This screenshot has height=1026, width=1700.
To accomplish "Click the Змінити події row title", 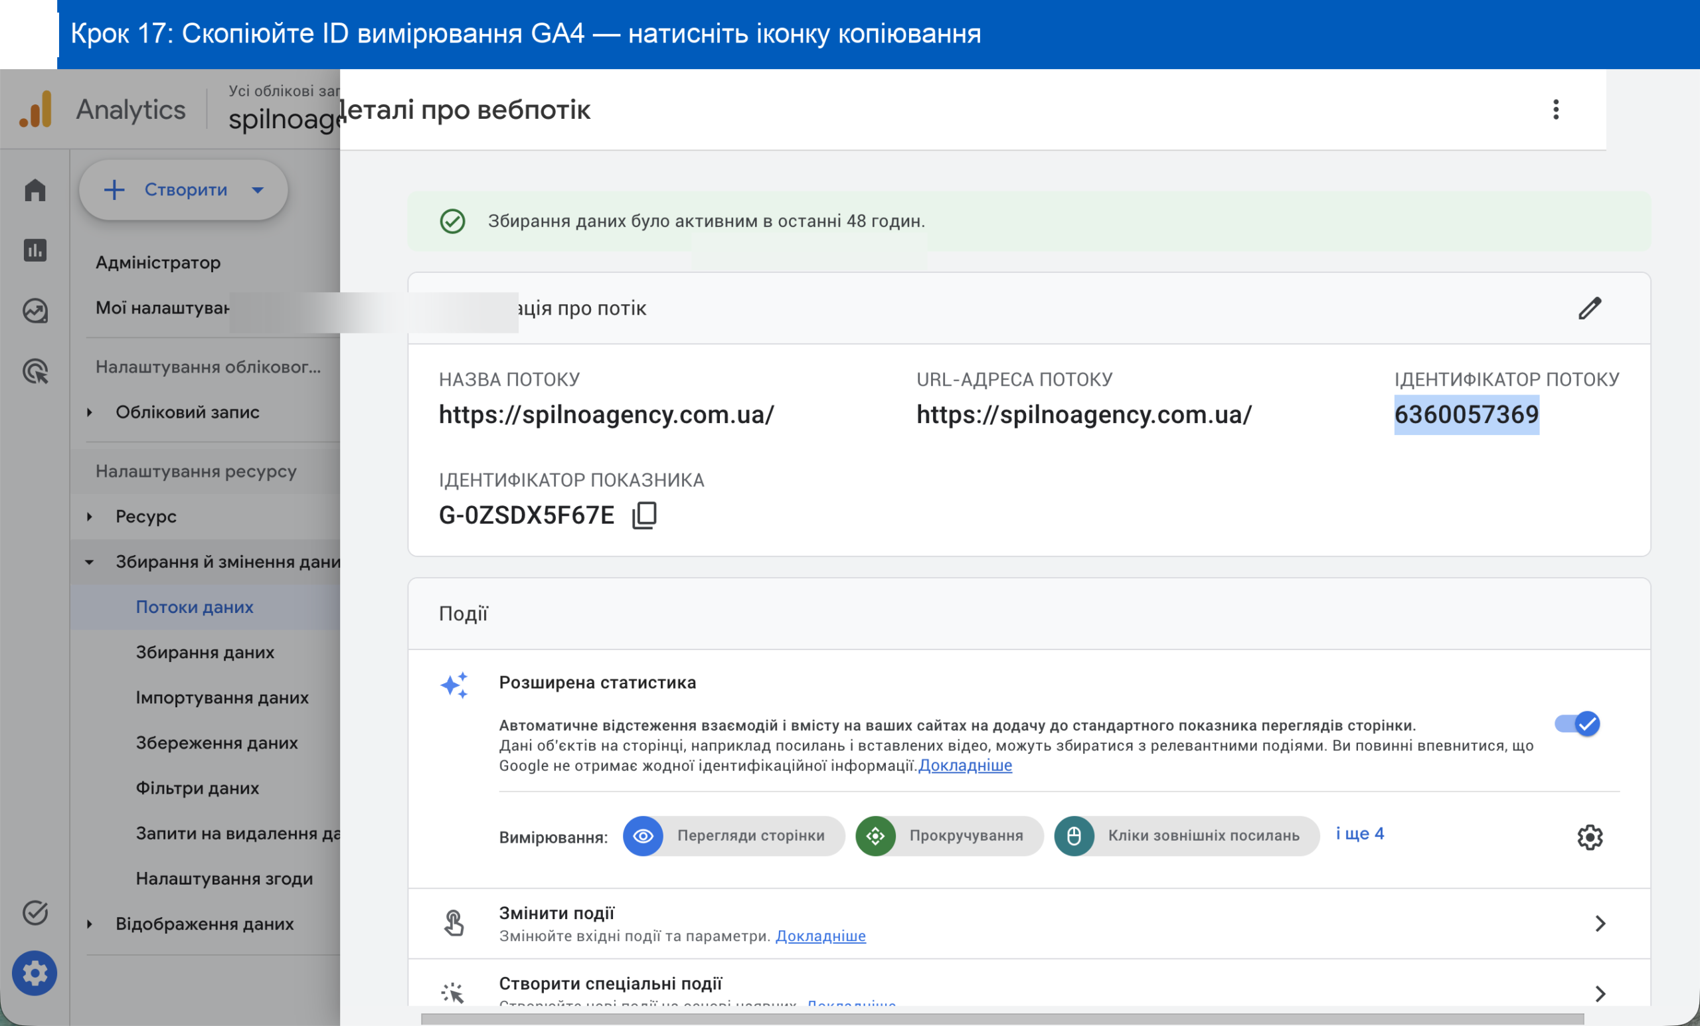I will [556, 914].
